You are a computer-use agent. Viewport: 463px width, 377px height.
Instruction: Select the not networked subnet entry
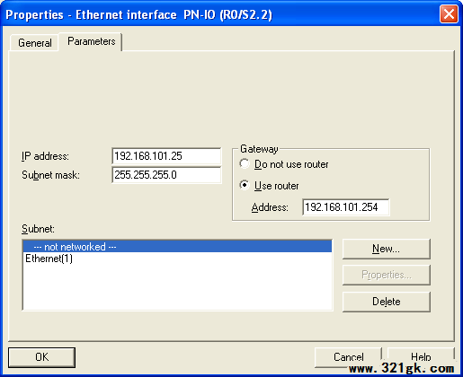click(177, 247)
